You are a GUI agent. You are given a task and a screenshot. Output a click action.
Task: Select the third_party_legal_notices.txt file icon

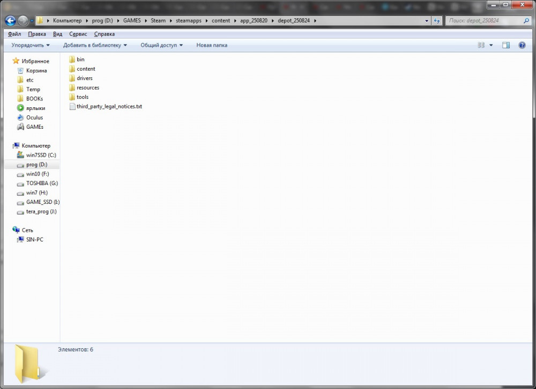pyautogui.click(x=72, y=106)
